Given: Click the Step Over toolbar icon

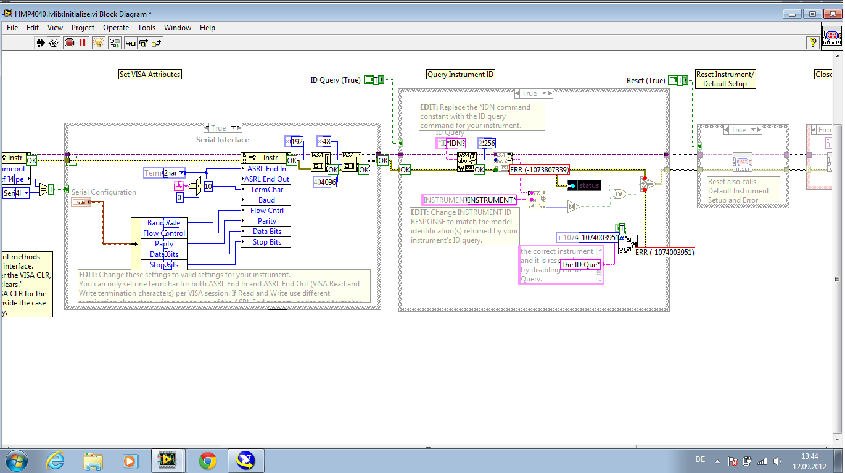Looking at the screenshot, I should coord(144,42).
